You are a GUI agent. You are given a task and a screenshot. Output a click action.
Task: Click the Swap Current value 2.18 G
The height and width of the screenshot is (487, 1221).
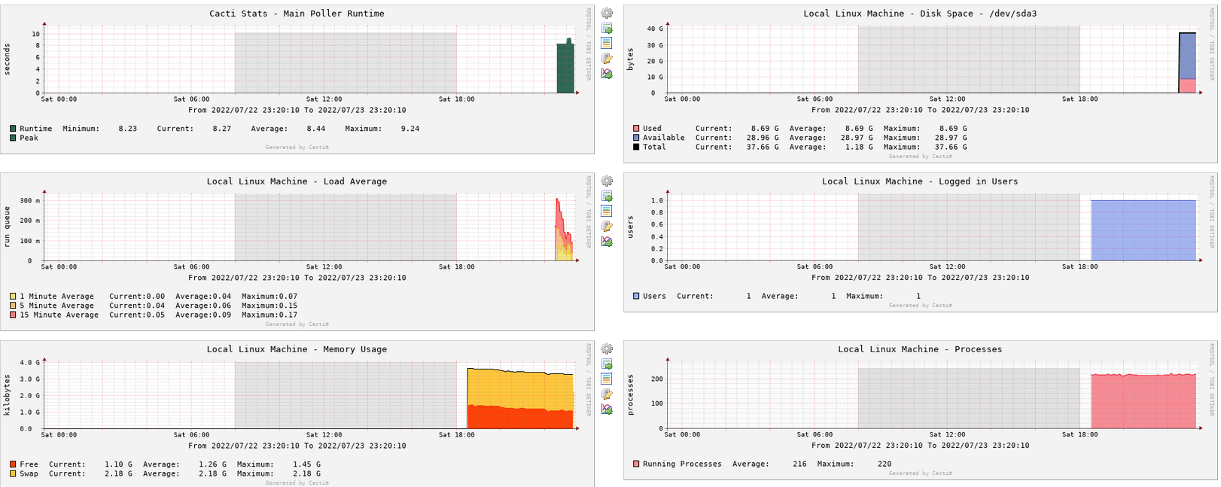(x=118, y=473)
